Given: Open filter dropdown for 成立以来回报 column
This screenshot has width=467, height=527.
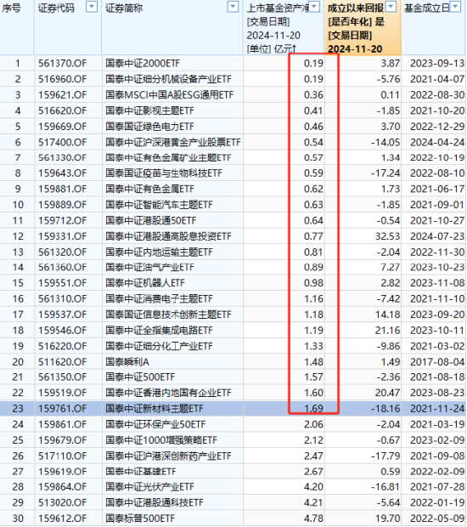Looking at the screenshot, I should [391, 7].
